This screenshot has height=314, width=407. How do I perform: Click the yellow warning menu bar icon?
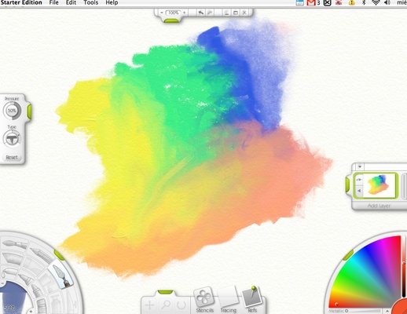click(x=351, y=2)
